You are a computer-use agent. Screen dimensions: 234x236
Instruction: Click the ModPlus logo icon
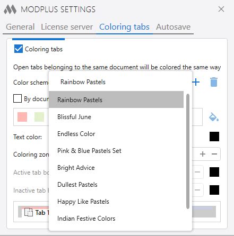tap(10, 10)
